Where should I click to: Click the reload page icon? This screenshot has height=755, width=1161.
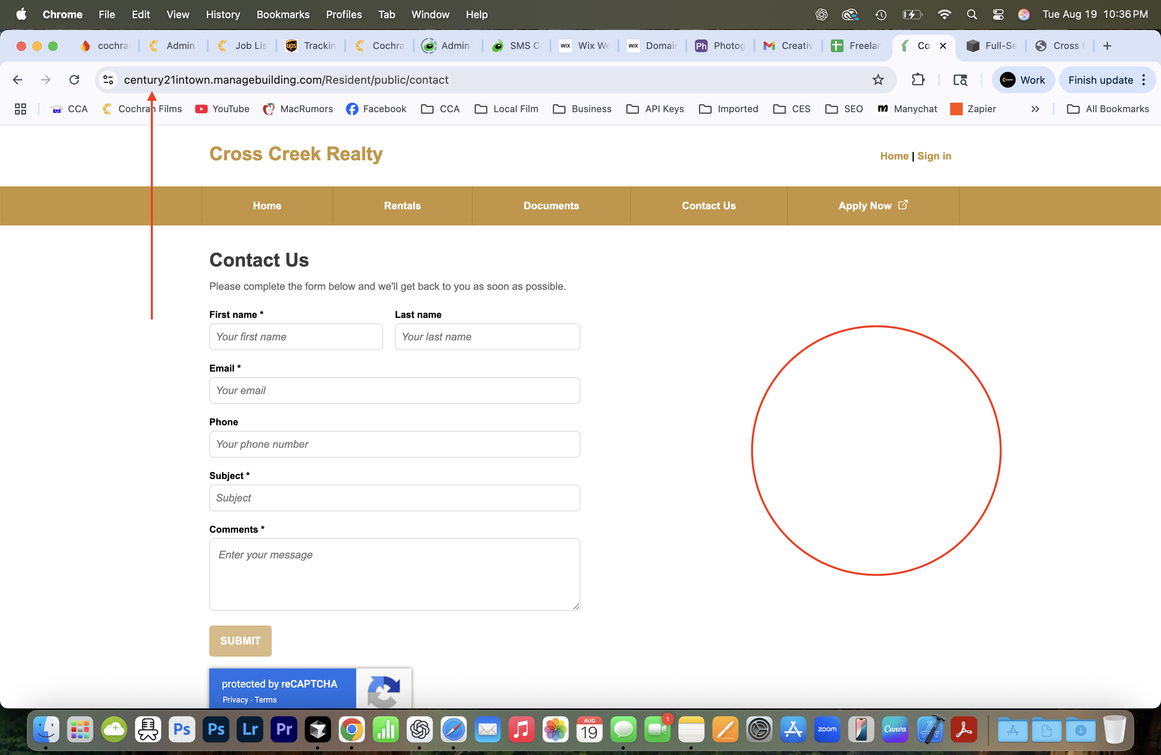[74, 79]
